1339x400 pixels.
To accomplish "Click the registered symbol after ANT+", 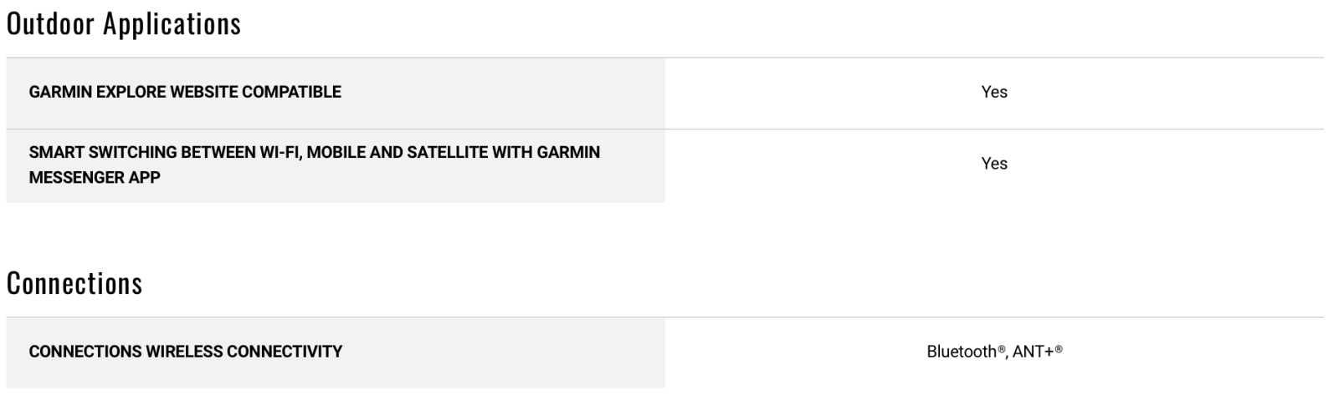I will (1059, 348).
